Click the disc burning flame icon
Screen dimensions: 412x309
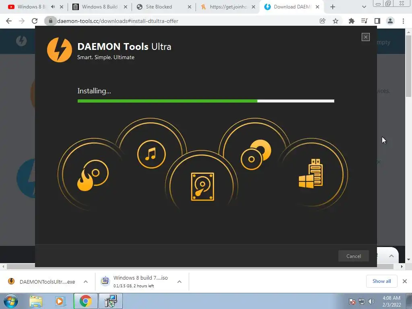(93, 175)
